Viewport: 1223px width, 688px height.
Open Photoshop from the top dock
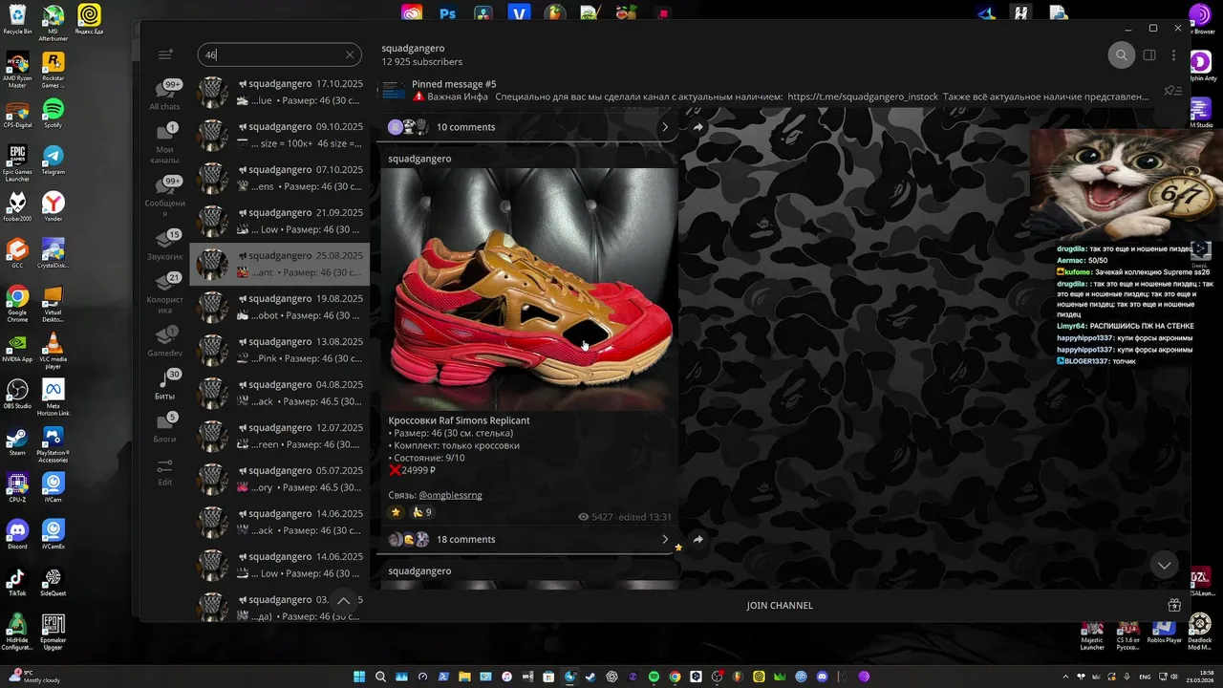(x=447, y=12)
